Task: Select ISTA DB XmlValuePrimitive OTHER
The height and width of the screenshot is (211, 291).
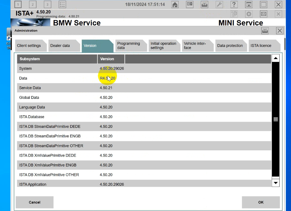Action: pyautogui.click(x=49, y=175)
